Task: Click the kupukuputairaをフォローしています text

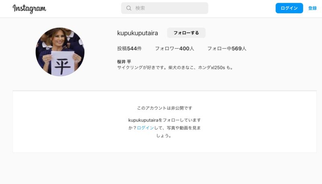Action: [165, 120]
